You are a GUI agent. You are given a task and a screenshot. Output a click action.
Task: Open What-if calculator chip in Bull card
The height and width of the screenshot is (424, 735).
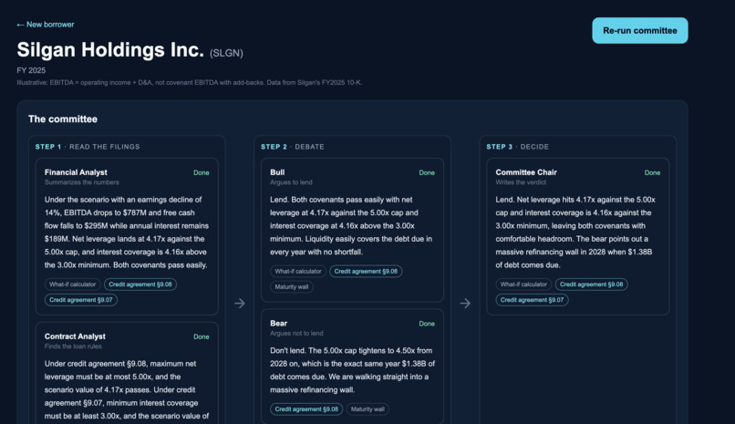click(298, 271)
